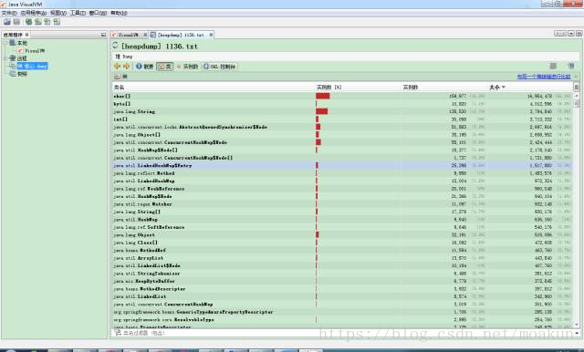The height and width of the screenshot is (352, 584).
Task: Toggle the Classes (类) view button
Action: point(164,67)
